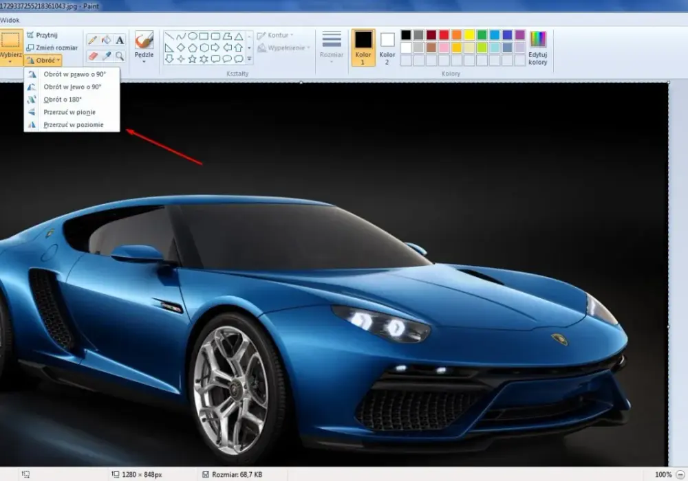Pick the curve shape
This screenshot has height=481, width=688.
pos(181,36)
